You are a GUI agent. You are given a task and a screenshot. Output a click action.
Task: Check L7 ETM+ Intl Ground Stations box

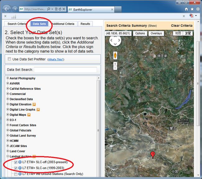(x=16, y=174)
